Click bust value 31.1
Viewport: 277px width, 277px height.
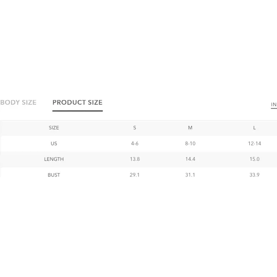[x=190, y=175]
